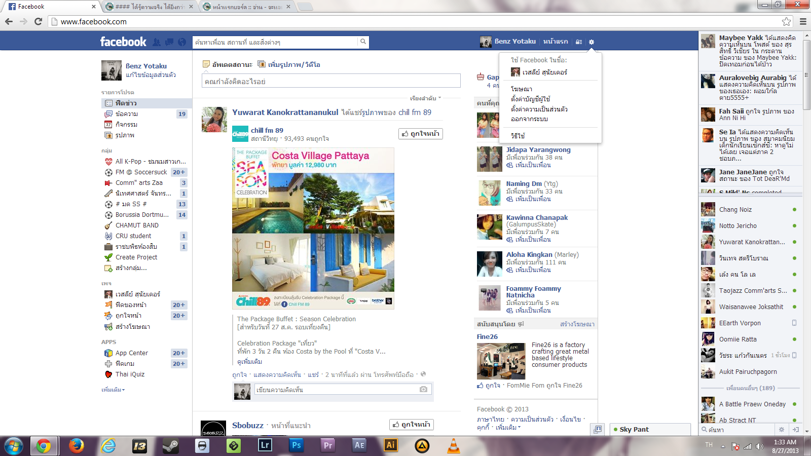
Task: Select the photo/video upload tab
Action: coord(289,64)
